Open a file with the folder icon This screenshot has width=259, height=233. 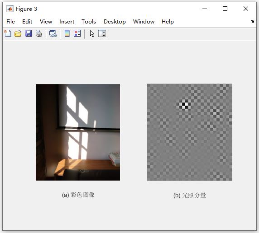point(18,33)
